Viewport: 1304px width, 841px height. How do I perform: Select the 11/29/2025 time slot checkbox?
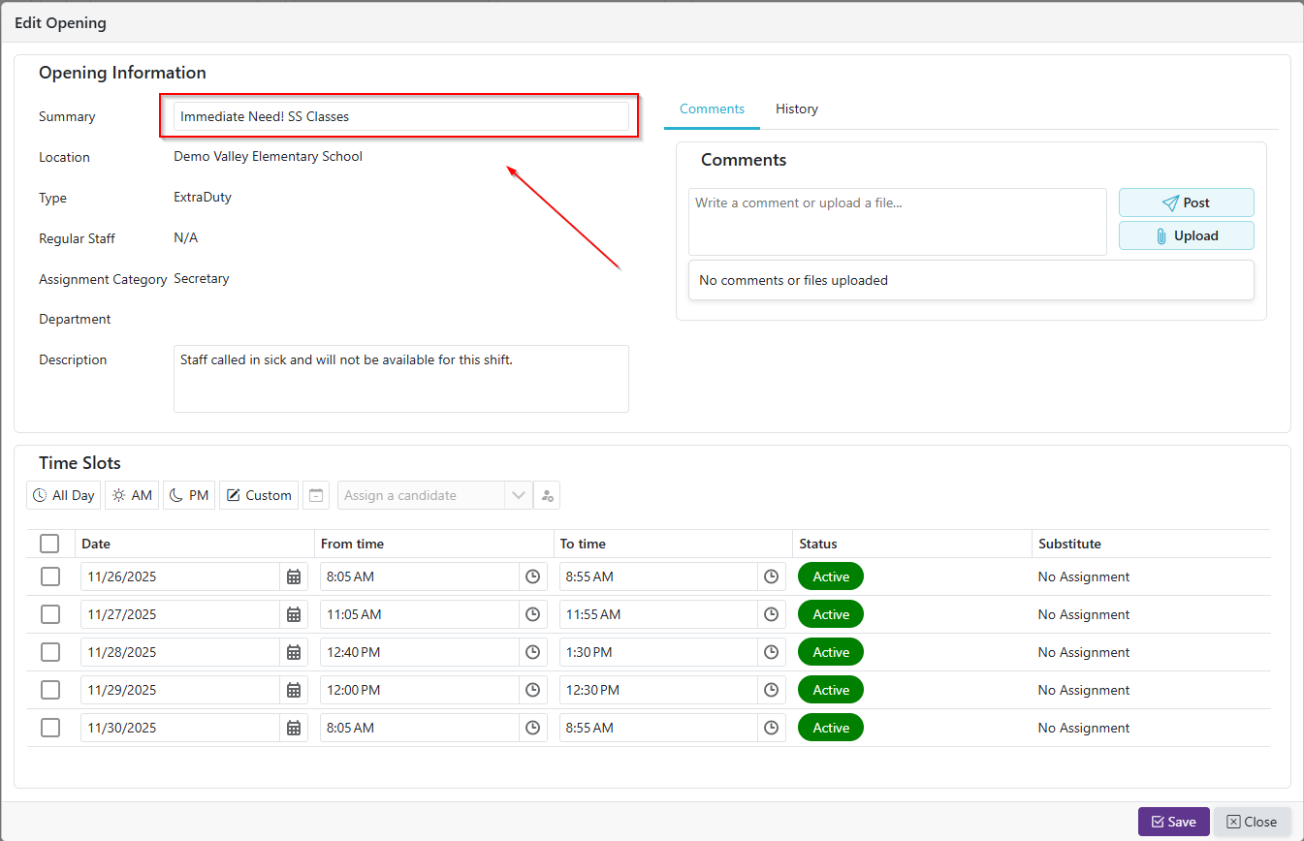[x=50, y=690]
